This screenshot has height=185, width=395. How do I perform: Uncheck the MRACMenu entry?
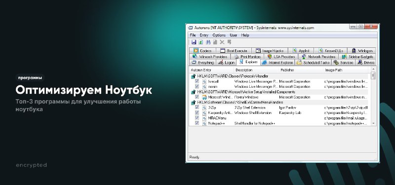(x=197, y=118)
